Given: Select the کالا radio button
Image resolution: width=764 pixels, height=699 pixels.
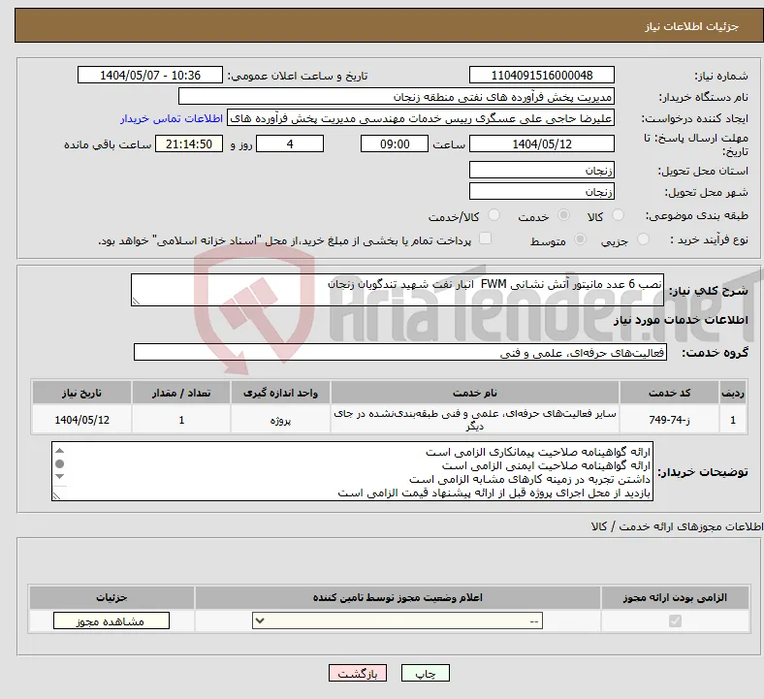Looking at the screenshot, I should pos(618,215).
